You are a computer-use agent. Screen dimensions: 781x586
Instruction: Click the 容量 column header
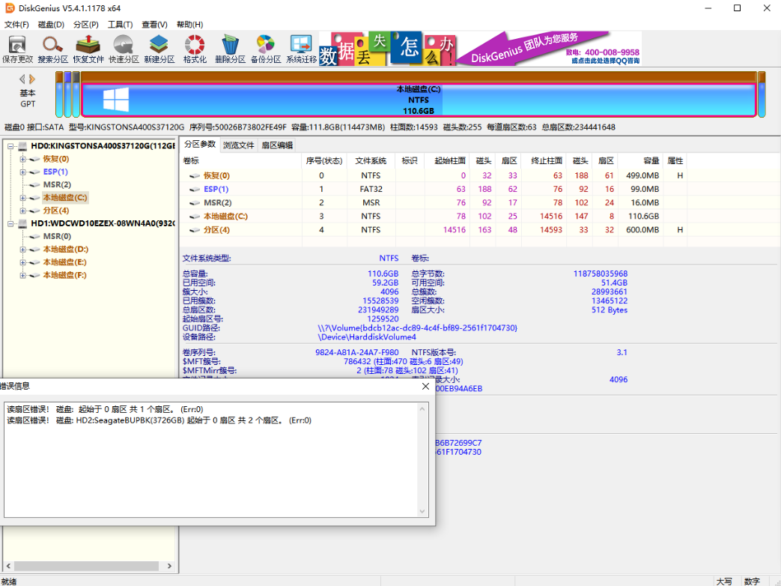pyautogui.click(x=639, y=160)
